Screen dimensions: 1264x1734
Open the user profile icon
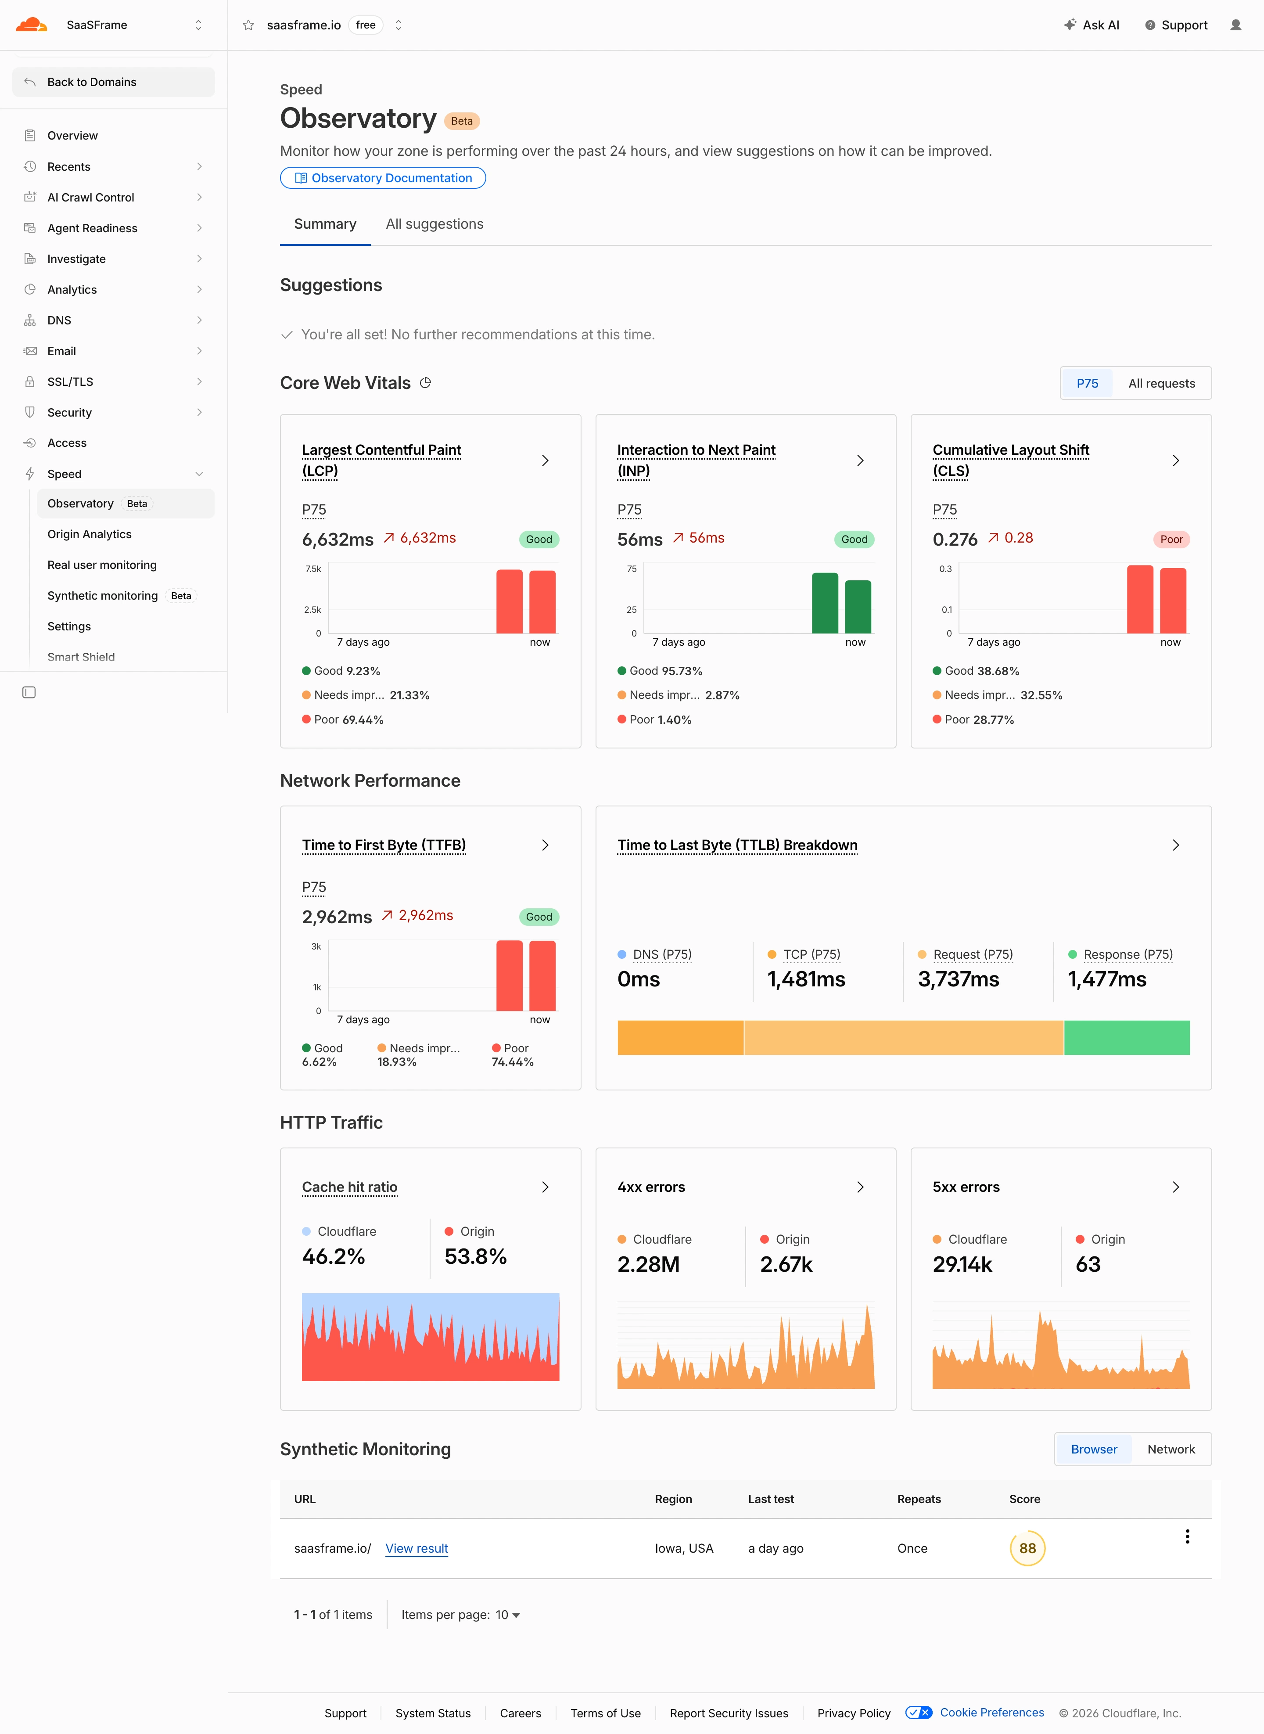(x=1235, y=25)
